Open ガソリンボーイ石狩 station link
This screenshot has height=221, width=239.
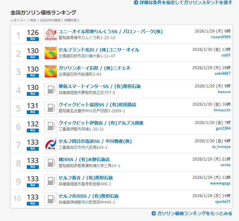point(95,68)
